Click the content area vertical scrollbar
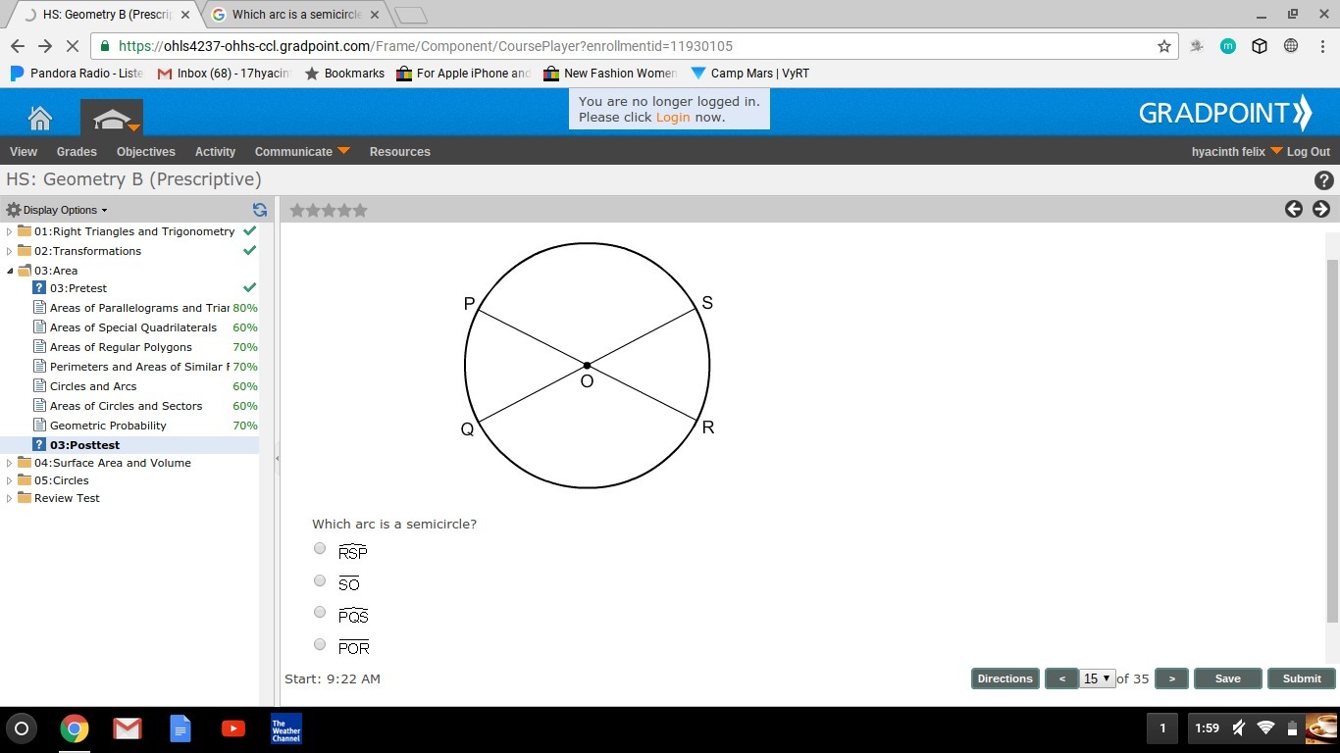The height and width of the screenshot is (753, 1340). (x=1331, y=441)
